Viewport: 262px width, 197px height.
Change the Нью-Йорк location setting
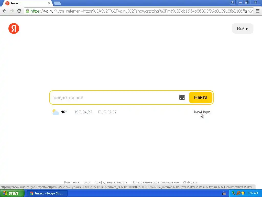[x=201, y=112]
